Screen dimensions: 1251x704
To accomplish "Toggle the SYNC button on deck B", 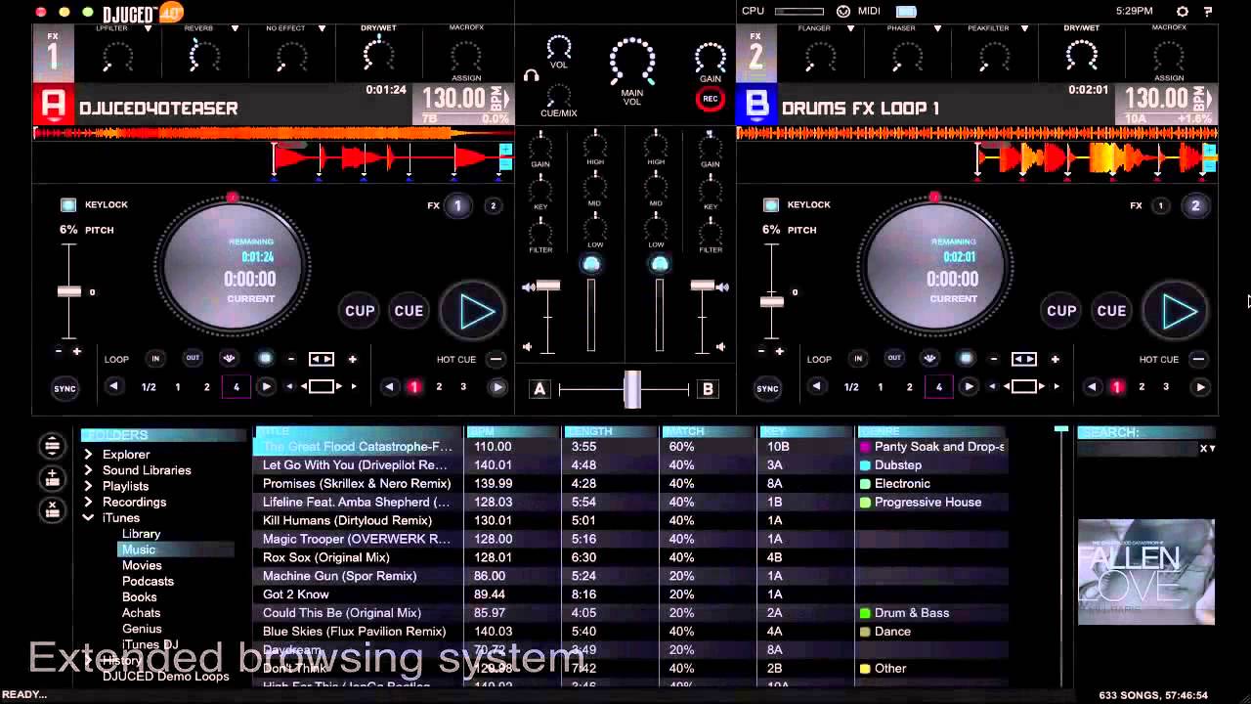I will [x=768, y=388].
